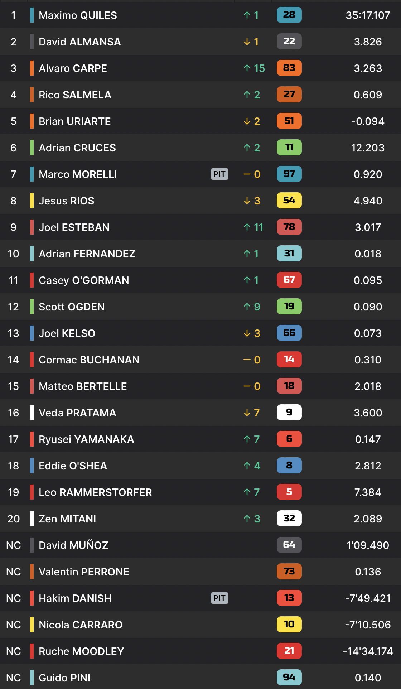This screenshot has height=689, width=401.
Task: Open rider David ALMANSA
Action: pos(80,42)
